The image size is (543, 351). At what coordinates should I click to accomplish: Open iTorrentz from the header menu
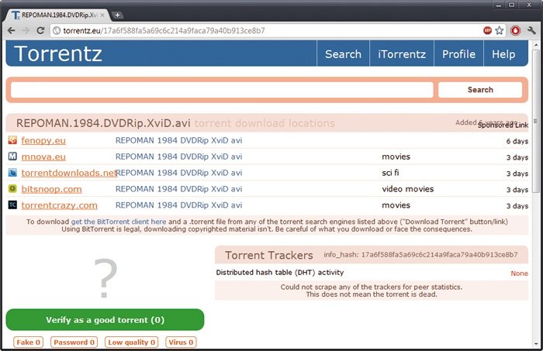click(402, 54)
